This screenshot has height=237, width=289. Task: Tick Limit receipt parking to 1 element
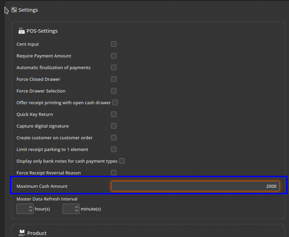pyautogui.click(x=114, y=149)
